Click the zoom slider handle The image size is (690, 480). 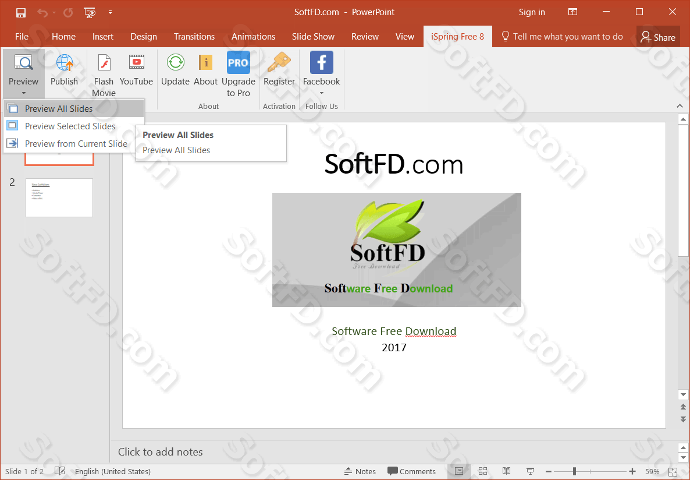[x=574, y=472]
